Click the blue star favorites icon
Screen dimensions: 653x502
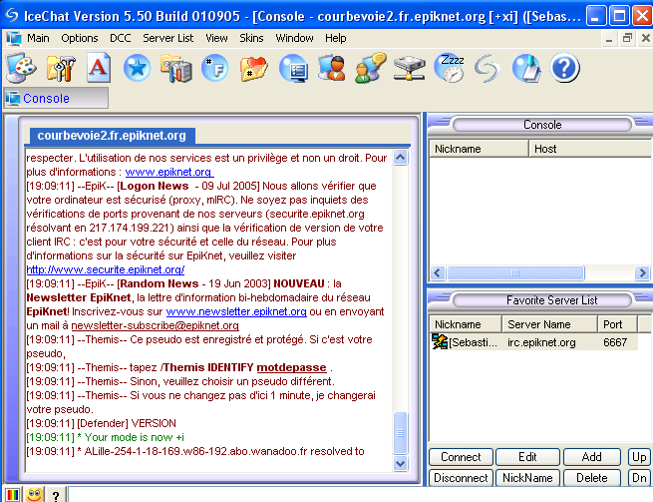137,68
